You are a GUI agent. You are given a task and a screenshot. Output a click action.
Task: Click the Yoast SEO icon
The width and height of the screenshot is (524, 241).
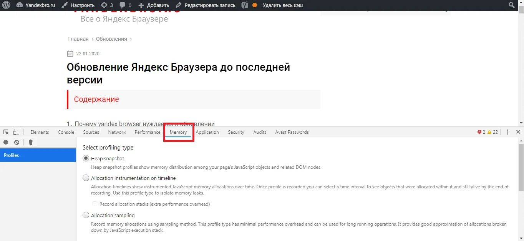click(x=244, y=5)
